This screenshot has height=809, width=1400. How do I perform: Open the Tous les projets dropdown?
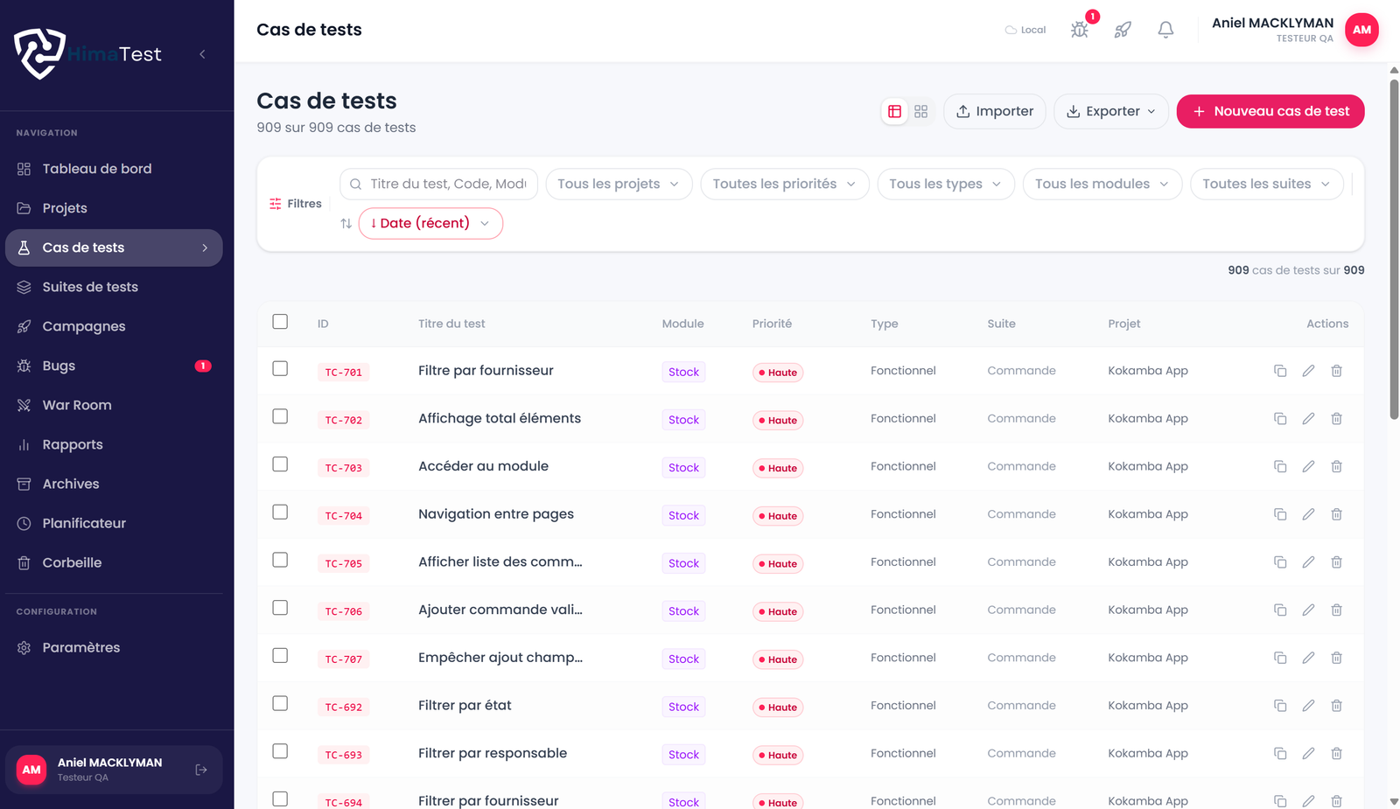tap(619, 184)
